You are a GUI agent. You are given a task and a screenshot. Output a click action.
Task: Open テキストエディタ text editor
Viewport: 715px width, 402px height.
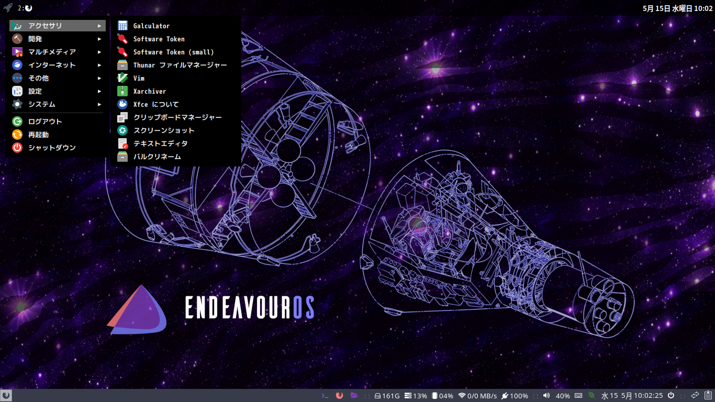pos(175,143)
